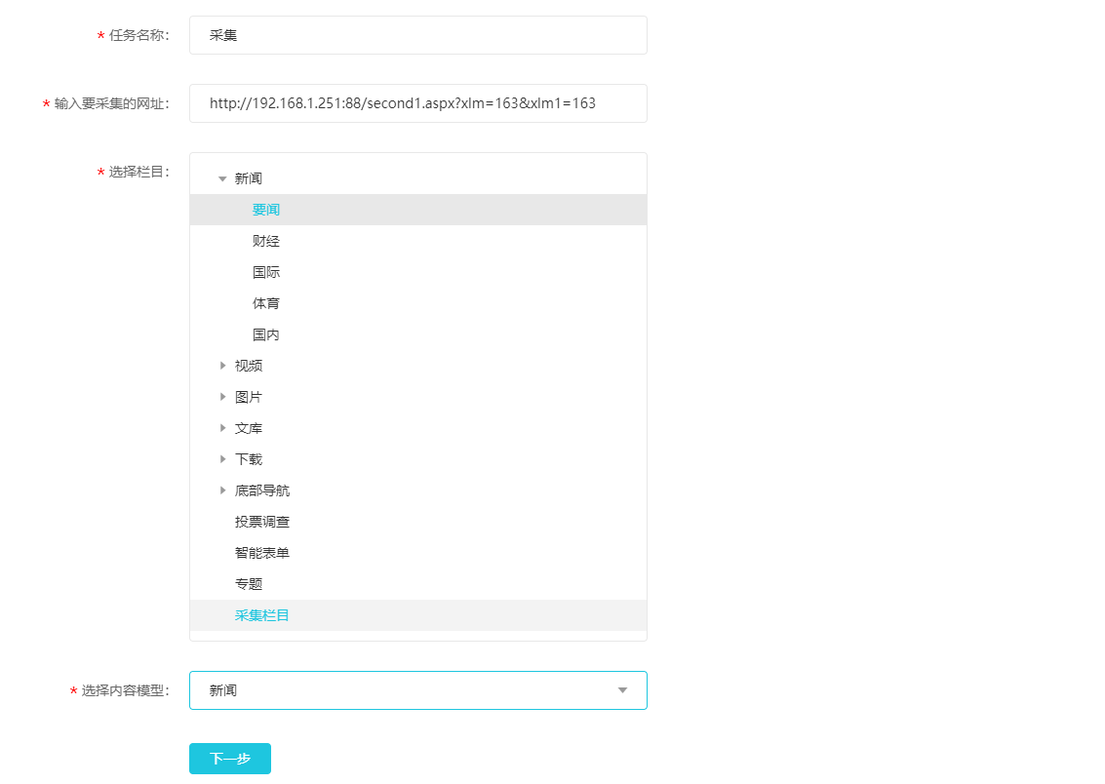Choose 国际 in the column tree
This screenshot has width=1105, height=784.
click(266, 272)
